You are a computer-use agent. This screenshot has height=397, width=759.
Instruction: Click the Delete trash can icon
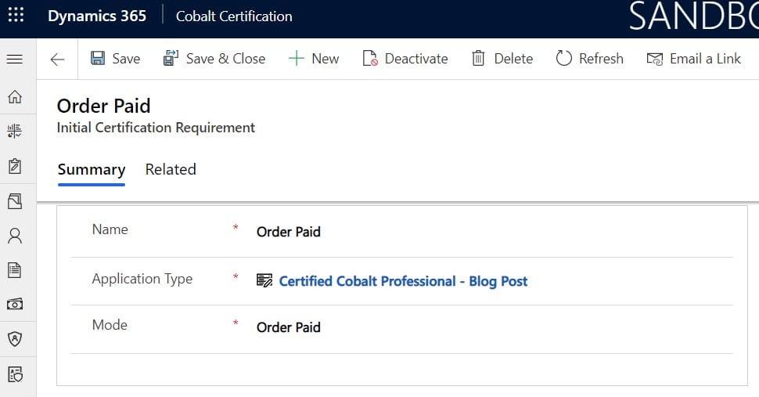pyautogui.click(x=478, y=58)
